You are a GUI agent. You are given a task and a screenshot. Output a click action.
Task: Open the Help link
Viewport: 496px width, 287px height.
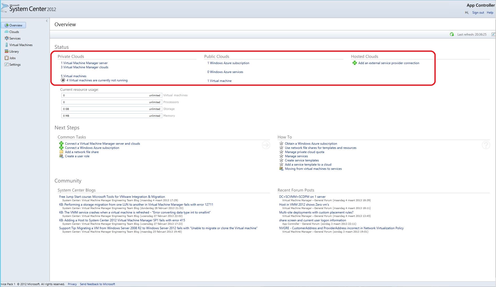click(x=490, y=12)
